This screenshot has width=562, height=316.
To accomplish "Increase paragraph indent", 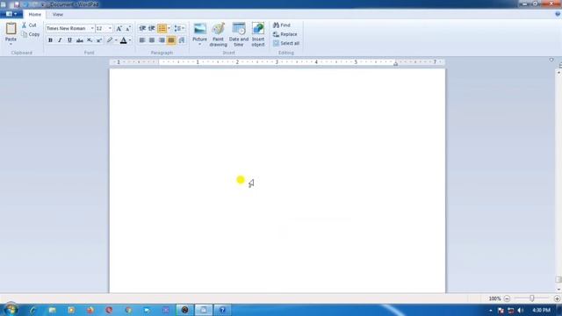I will (x=152, y=28).
